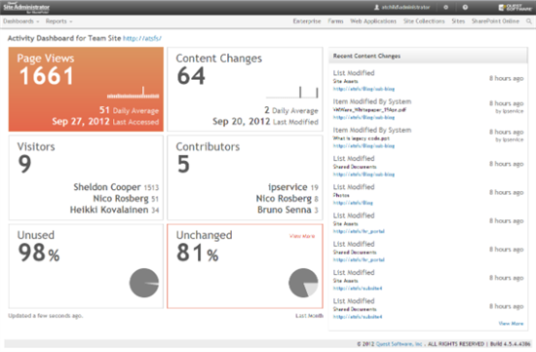This screenshot has width=536, height=352.
Task: Click the Quest Software logo
Action: [515, 7]
